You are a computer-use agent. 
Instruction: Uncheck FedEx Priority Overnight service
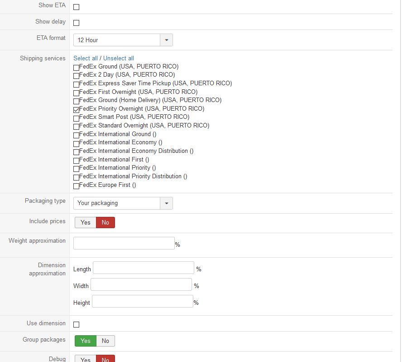tap(76, 110)
